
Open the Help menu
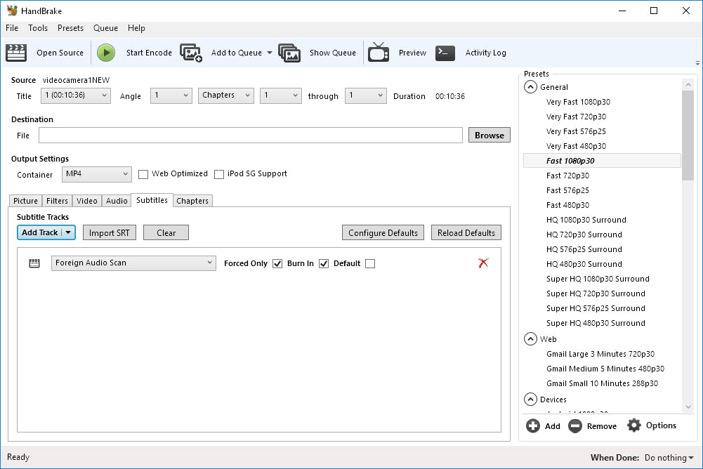(x=136, y=28)
